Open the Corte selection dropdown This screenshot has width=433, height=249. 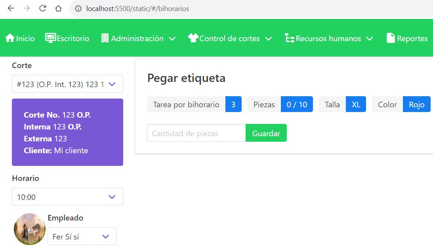point(67,84)
